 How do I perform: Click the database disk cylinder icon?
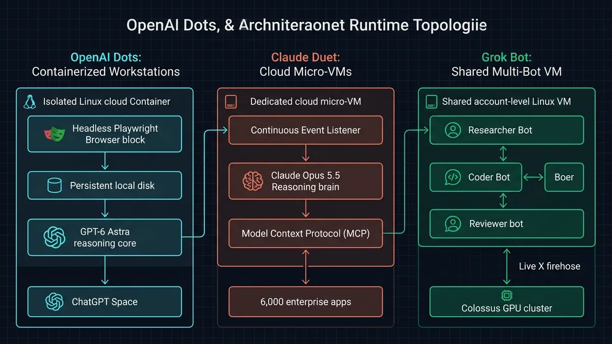[x=54, y=186]
